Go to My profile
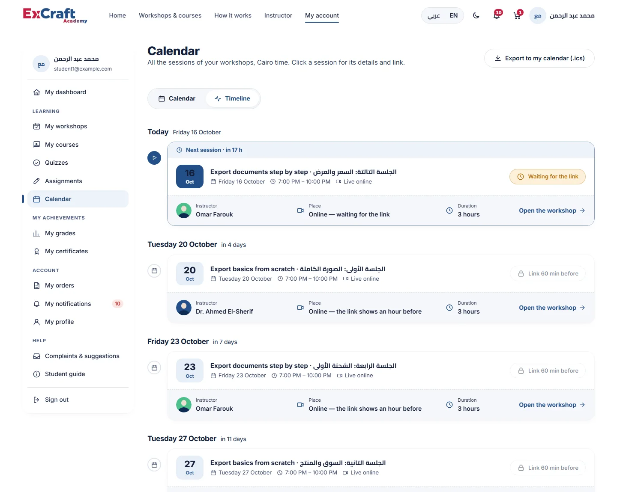Viewport: 617px width, 492px height. click(x=78, y=322)
